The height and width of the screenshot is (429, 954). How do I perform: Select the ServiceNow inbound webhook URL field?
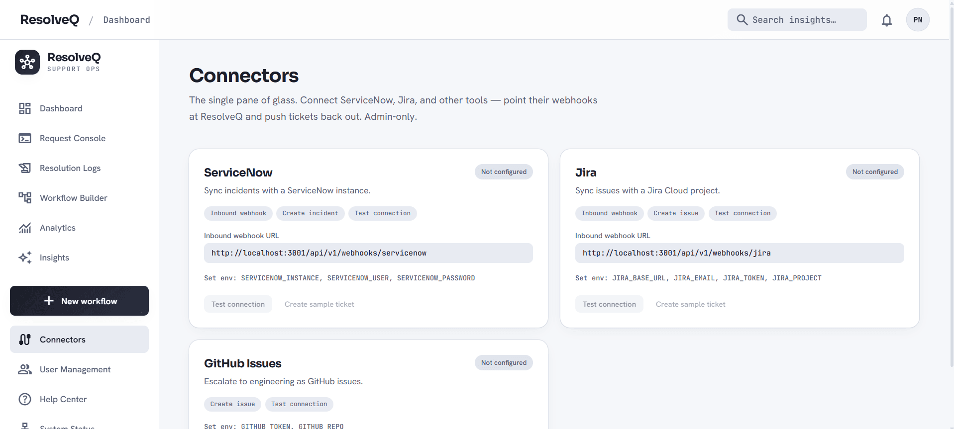368,253
